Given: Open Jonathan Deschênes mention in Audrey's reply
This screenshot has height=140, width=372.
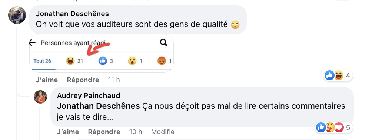Looking at the screenshot, I should click(98, 106).
